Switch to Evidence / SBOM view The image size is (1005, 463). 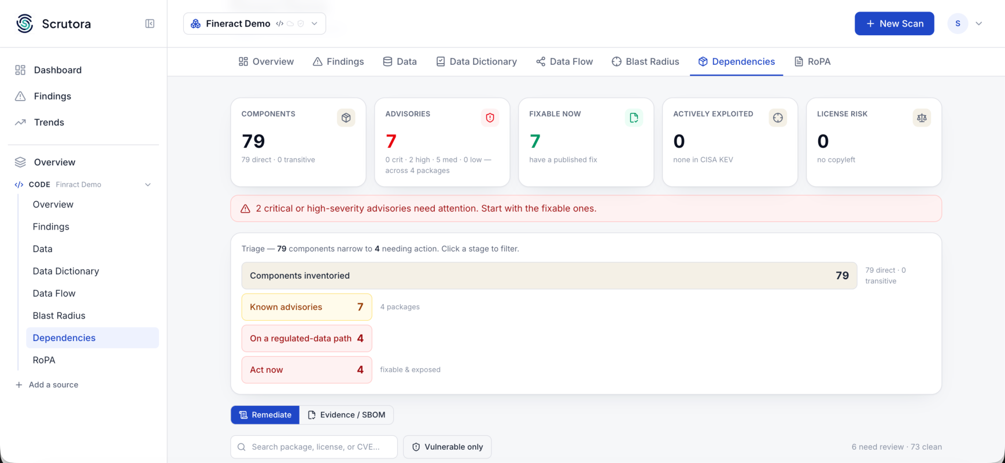click(346, 415)
